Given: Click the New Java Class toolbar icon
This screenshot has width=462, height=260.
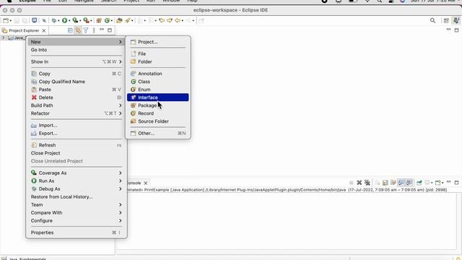Looking at the screenshot, I should (107, 20).
